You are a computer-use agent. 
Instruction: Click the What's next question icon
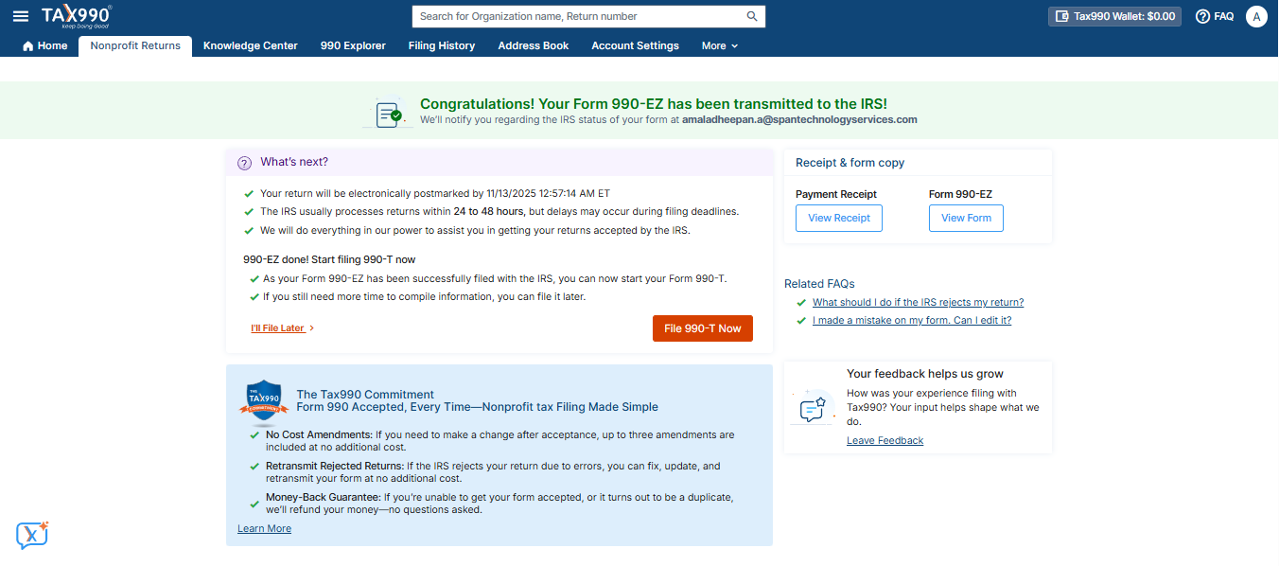pos(244,162)
